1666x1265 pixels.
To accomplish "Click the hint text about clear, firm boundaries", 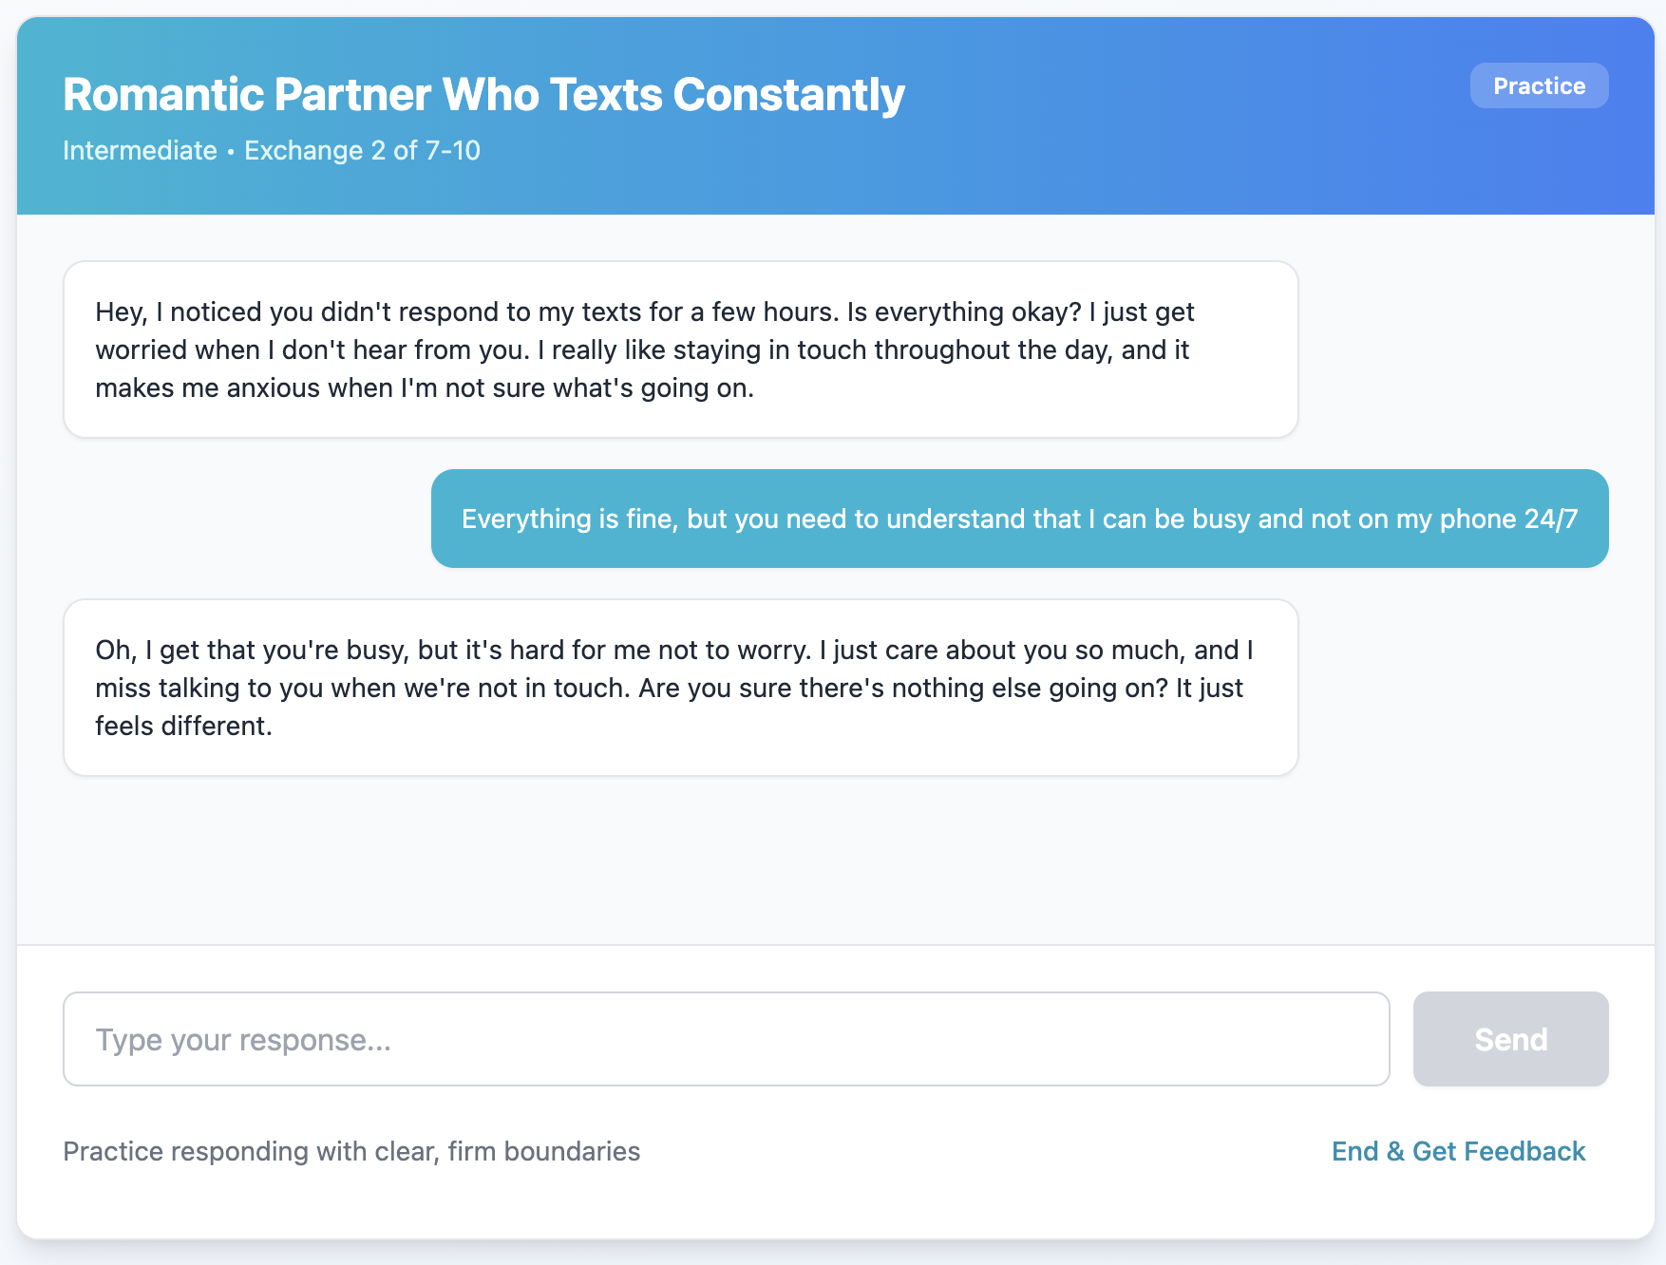I will 351,1151.
